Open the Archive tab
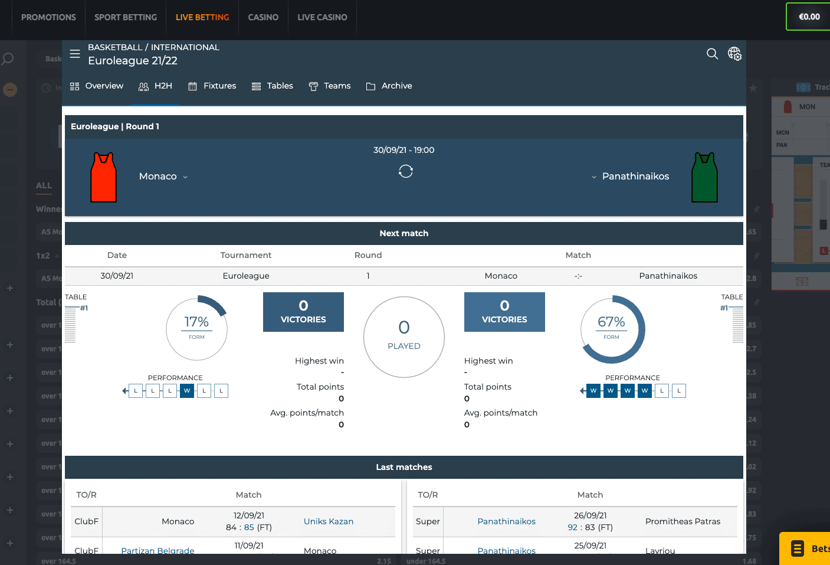The height and width of the screenshot is (565, 830). point(389,86)
